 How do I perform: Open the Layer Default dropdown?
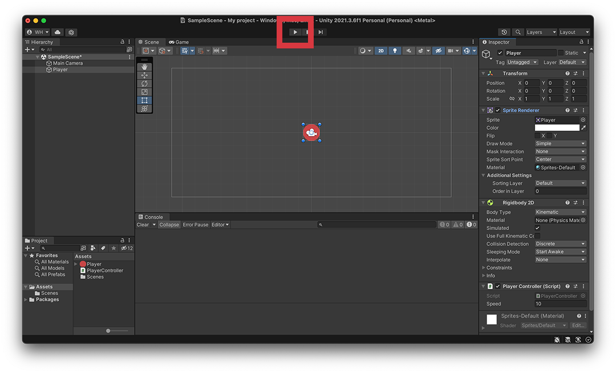(572, 62)
